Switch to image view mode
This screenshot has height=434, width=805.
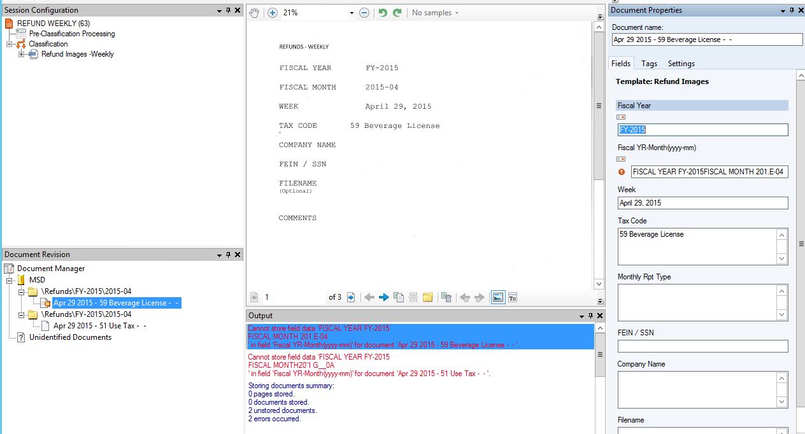[498, 297]
